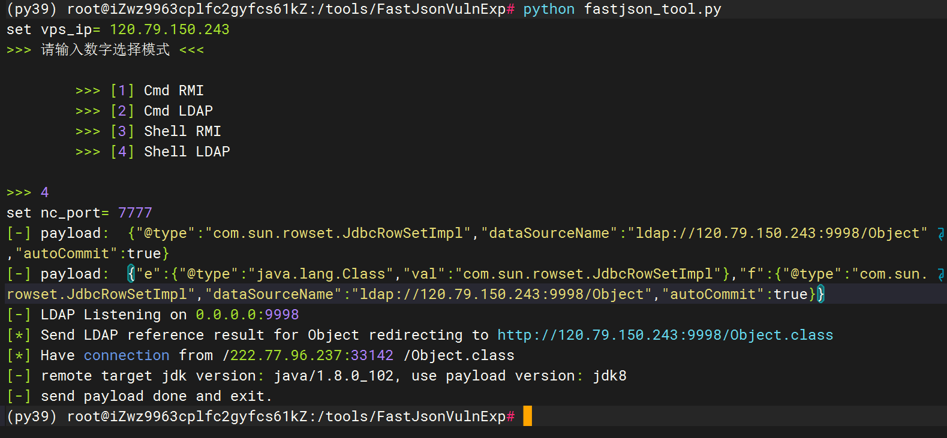This screenshot has height=438, width=947.
Task: Click the vps_ip value 120.79.150.243
Action: [x=170, y=29]
